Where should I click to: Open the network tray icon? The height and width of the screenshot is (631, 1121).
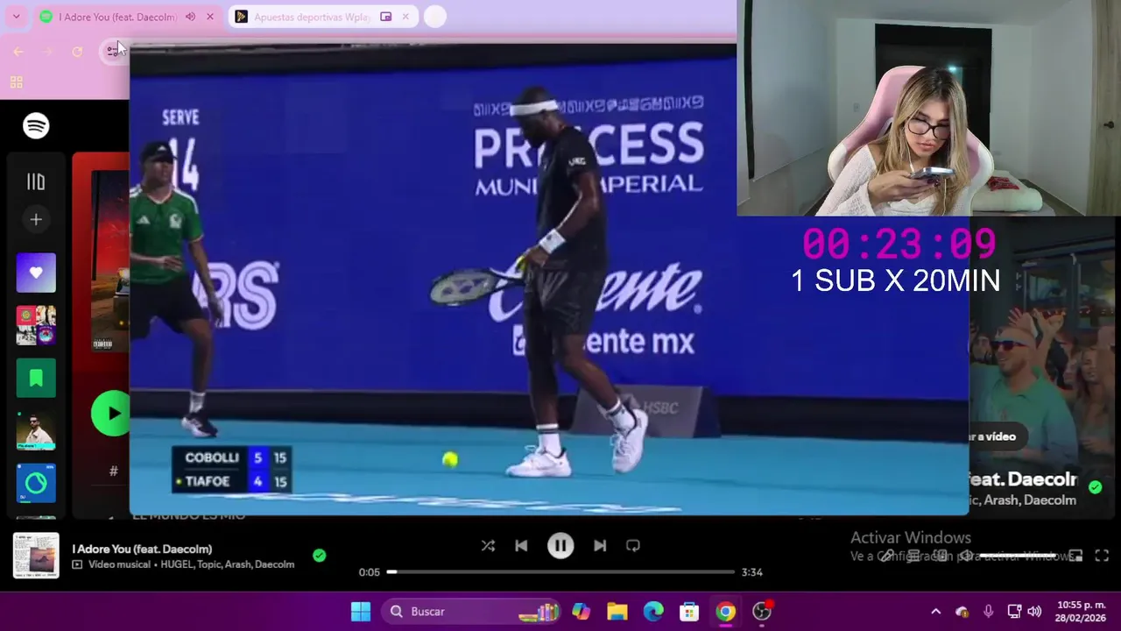click(x=1014, y=612)
